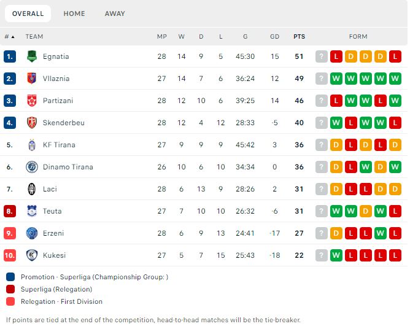The height and width of the screenshot is (329, 410).
Task: Click Skenderbeu shield logo
Action: tap(32, 123)
